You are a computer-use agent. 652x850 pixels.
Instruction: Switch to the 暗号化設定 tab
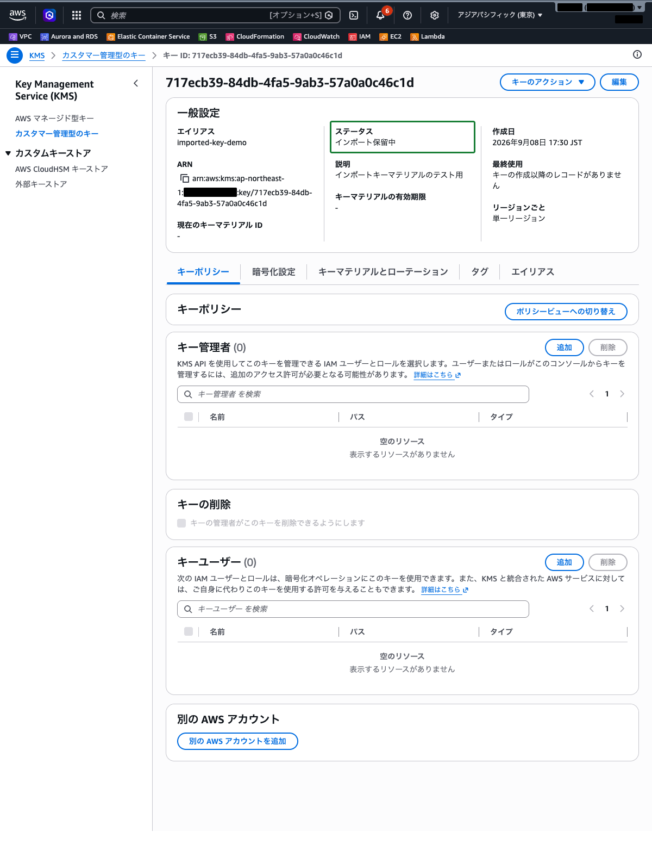274,272
